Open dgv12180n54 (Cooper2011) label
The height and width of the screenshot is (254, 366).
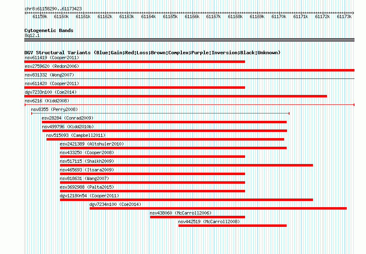coord(89,196)
